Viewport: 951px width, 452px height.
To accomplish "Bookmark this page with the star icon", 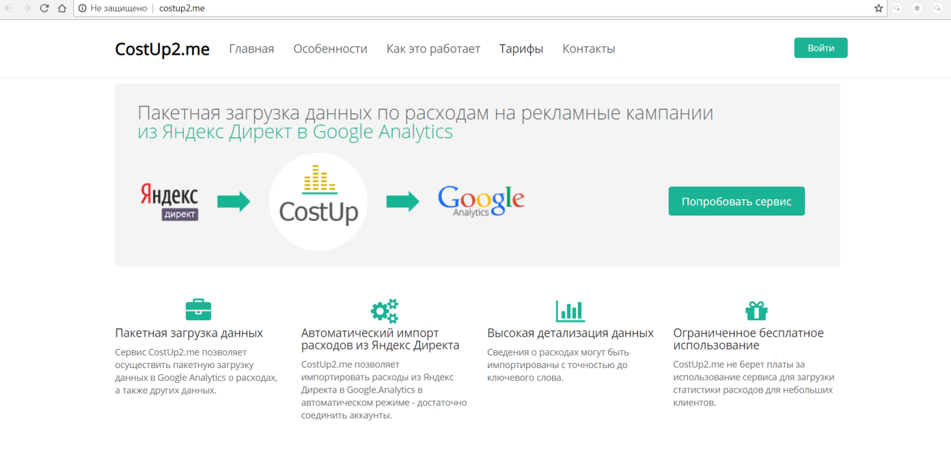I will point(878,9).
